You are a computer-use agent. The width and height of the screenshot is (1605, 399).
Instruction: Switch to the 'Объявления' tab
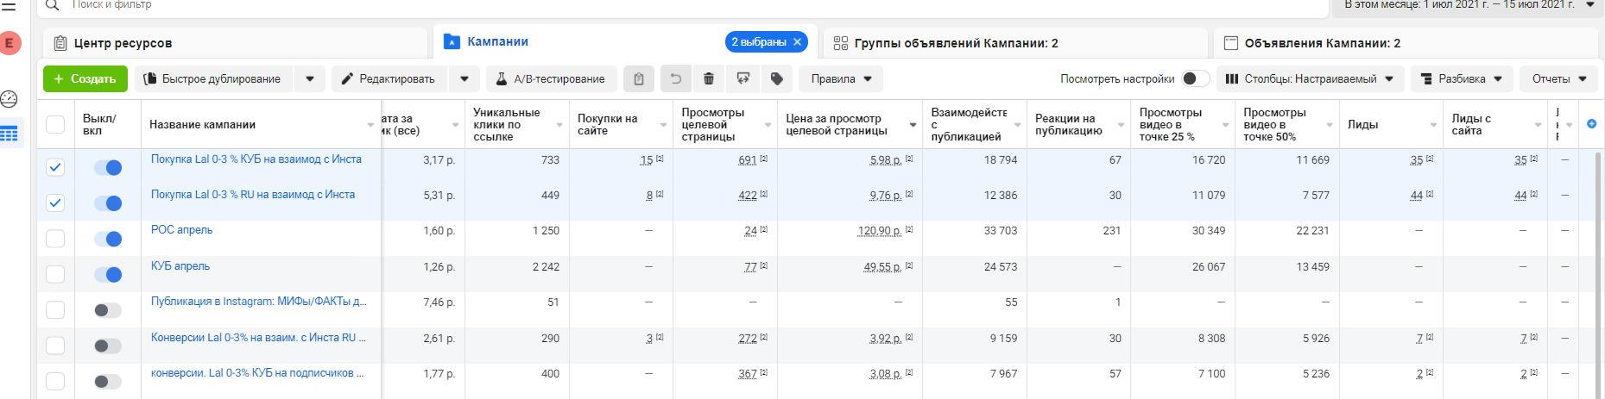point(1322,43)
